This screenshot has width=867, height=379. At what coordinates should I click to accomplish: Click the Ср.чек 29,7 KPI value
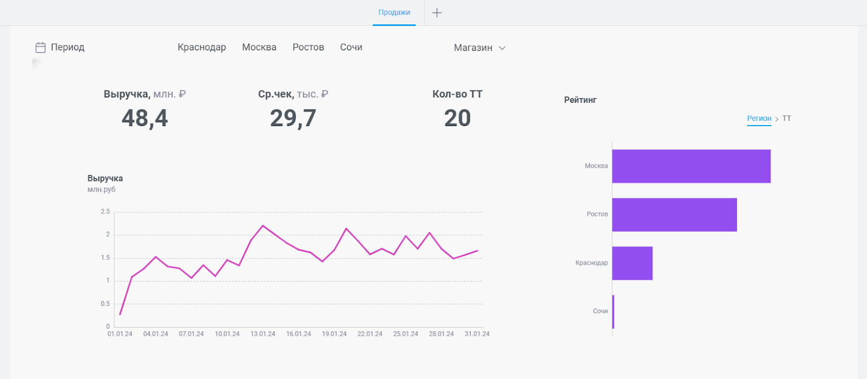293,118
